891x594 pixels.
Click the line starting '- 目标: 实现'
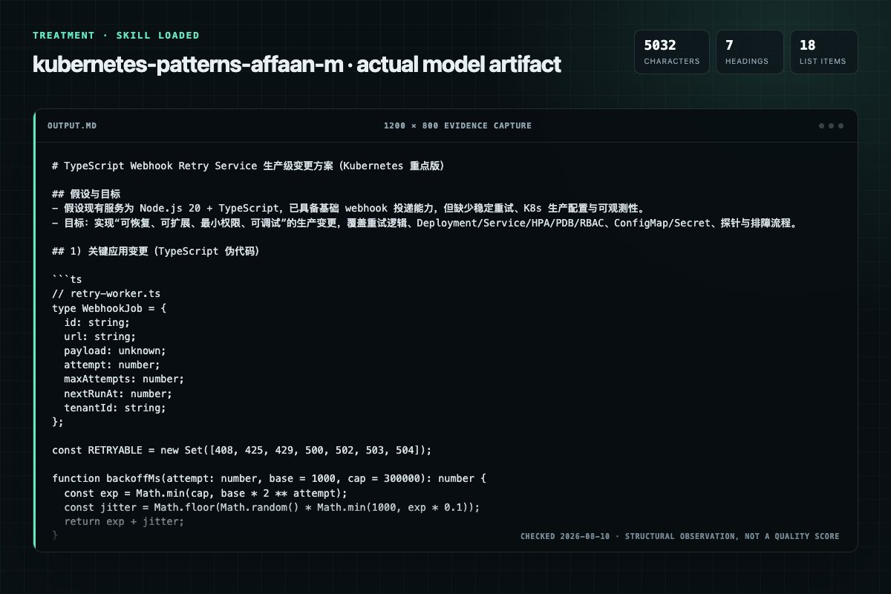pos(425,223)
